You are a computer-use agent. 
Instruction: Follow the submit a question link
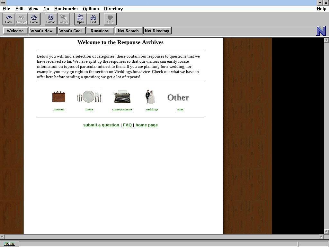[x=101, y=125]
